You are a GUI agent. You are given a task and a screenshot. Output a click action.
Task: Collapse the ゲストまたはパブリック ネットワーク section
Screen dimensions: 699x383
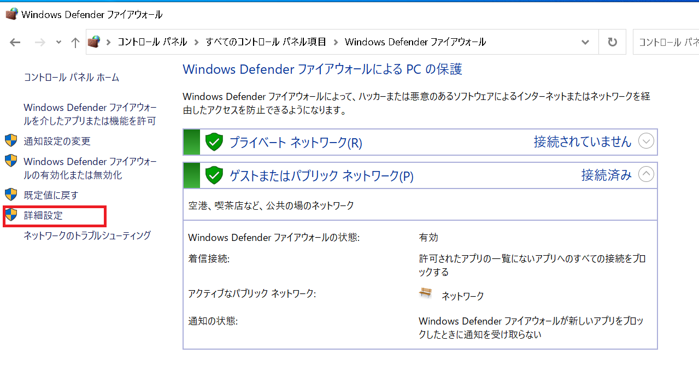tap(646, 174)
